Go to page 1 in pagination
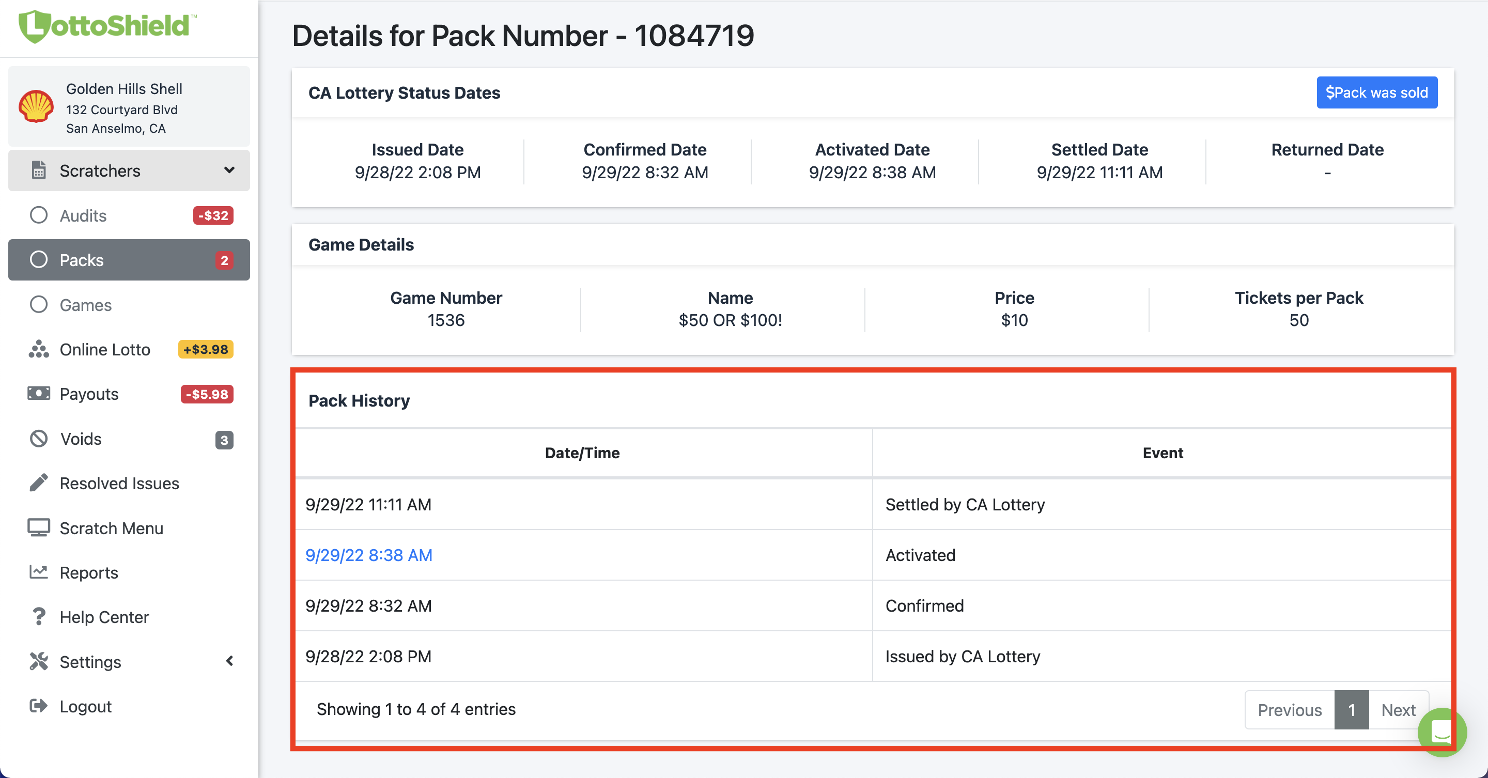The height and width of the screenshot is (778, 1488). pos(1351,710)
